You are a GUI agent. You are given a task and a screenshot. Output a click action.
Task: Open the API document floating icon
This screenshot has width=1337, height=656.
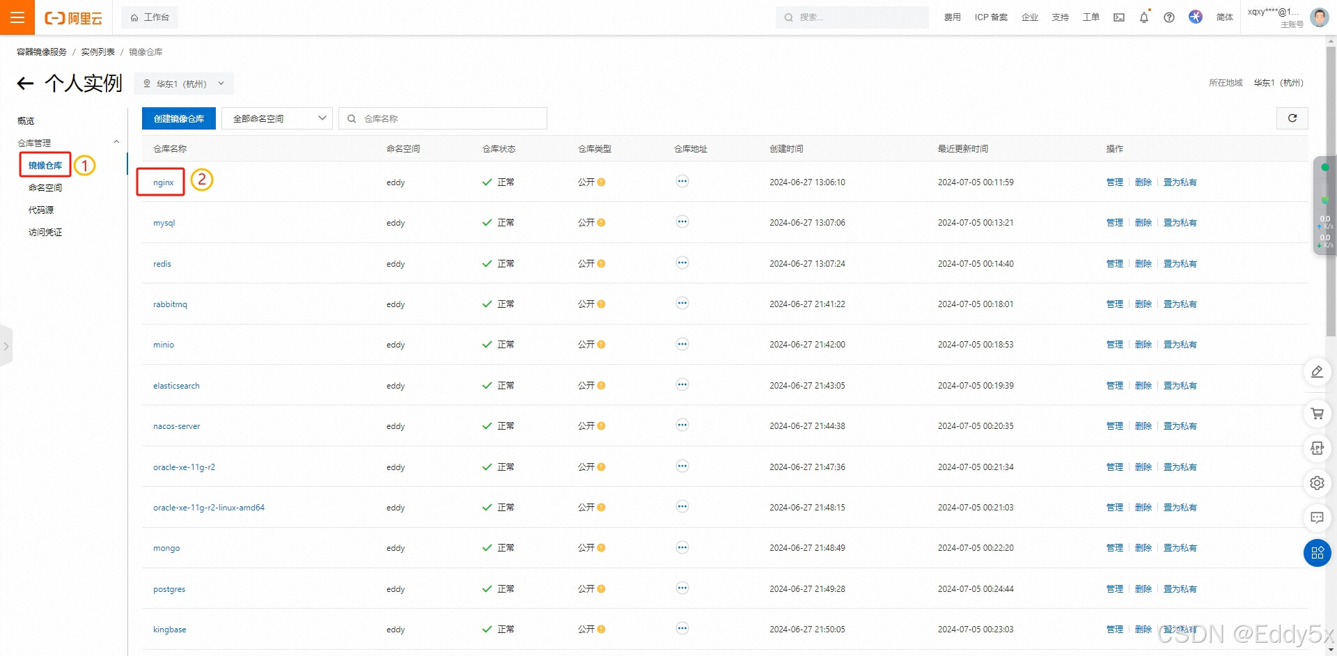[x=1317, y=448]
